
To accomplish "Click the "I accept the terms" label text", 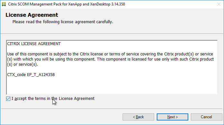I will (x=53, y=99).
